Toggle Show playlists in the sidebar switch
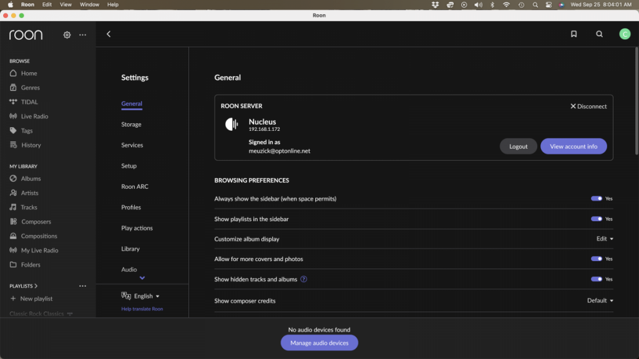Viewport: 639px width, 359px height. (597, 219)
